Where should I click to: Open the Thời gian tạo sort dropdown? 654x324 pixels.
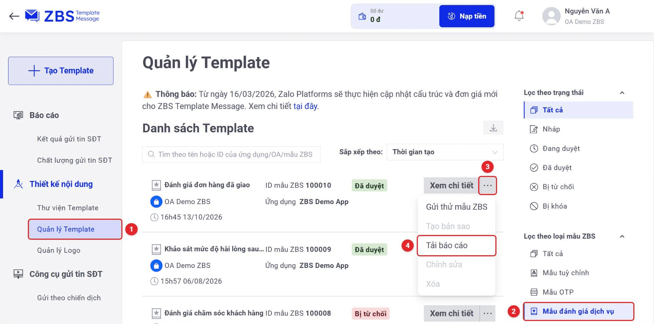point(445,152)
